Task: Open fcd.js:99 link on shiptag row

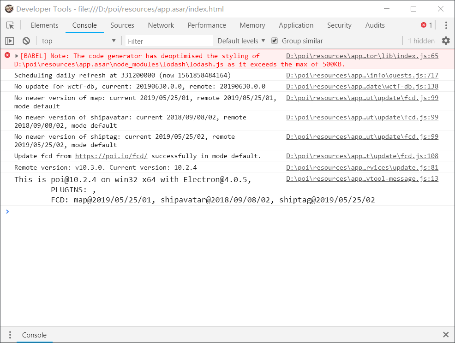Action: click(362, 136)
